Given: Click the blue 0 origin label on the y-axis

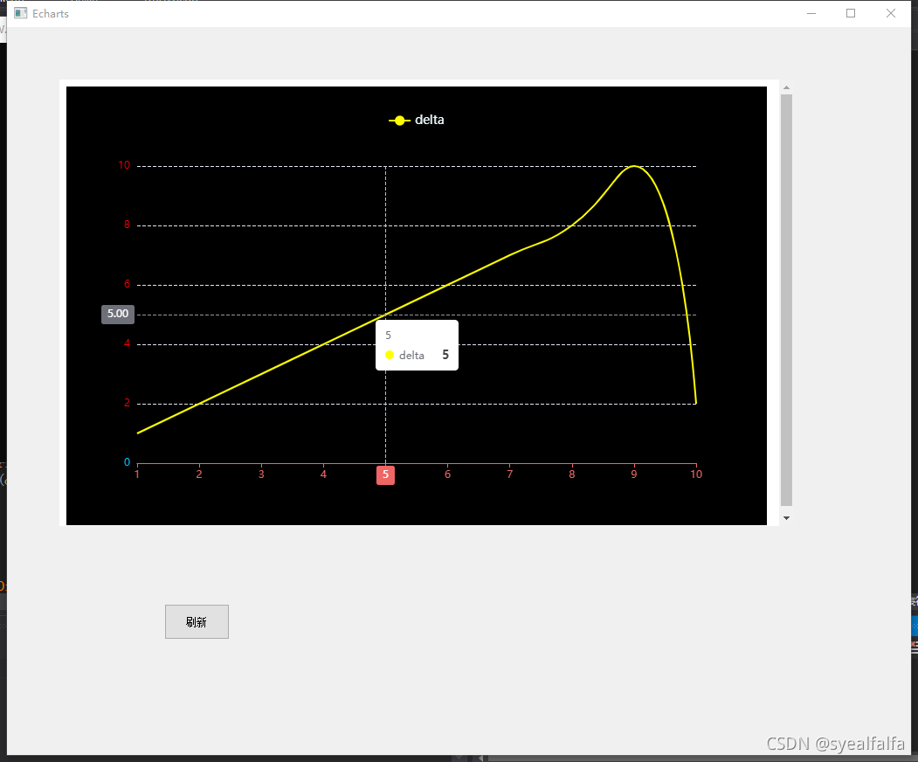Looking at the screenshot, I should coord(126,461).
